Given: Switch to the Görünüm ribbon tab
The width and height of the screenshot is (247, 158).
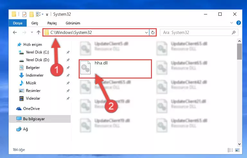Looking at the screenshot, I should click(73, 23).
